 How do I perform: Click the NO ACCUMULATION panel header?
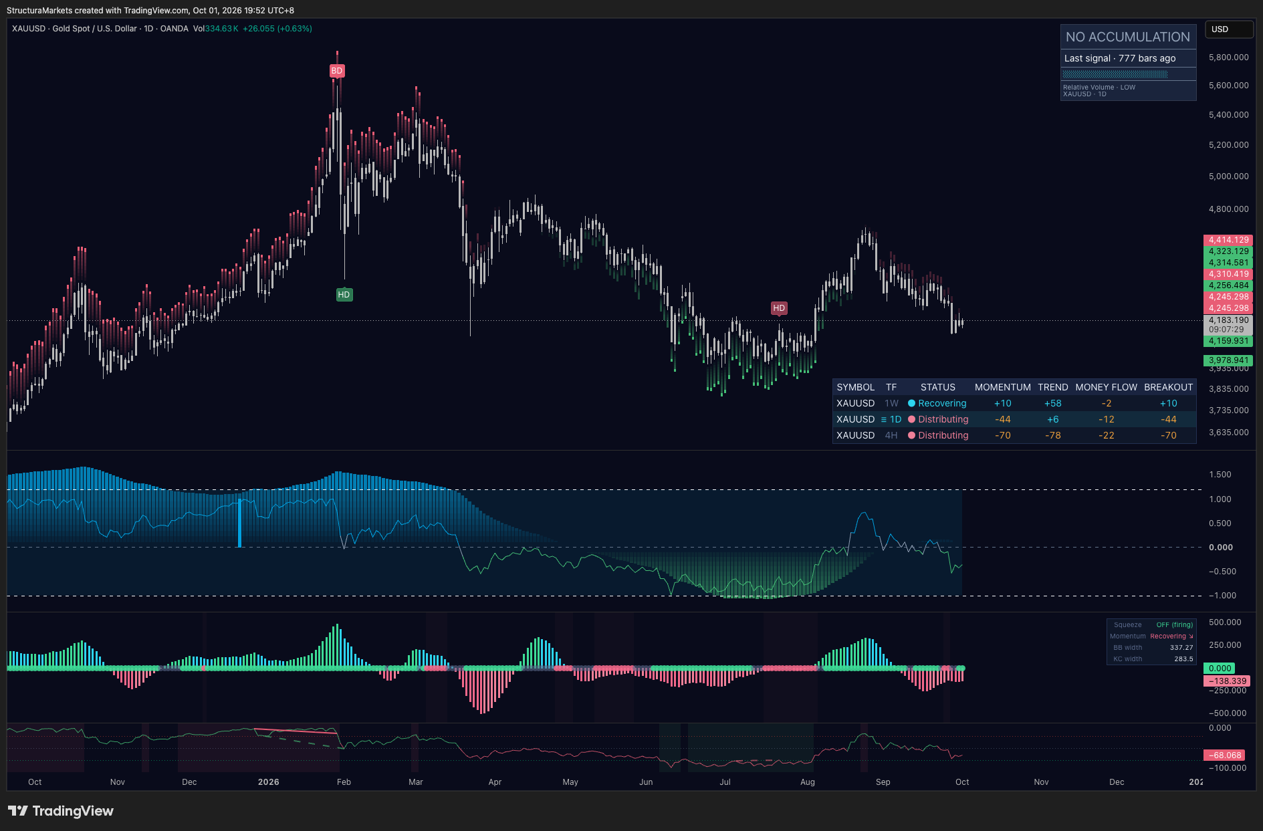tap(1128, 37)
